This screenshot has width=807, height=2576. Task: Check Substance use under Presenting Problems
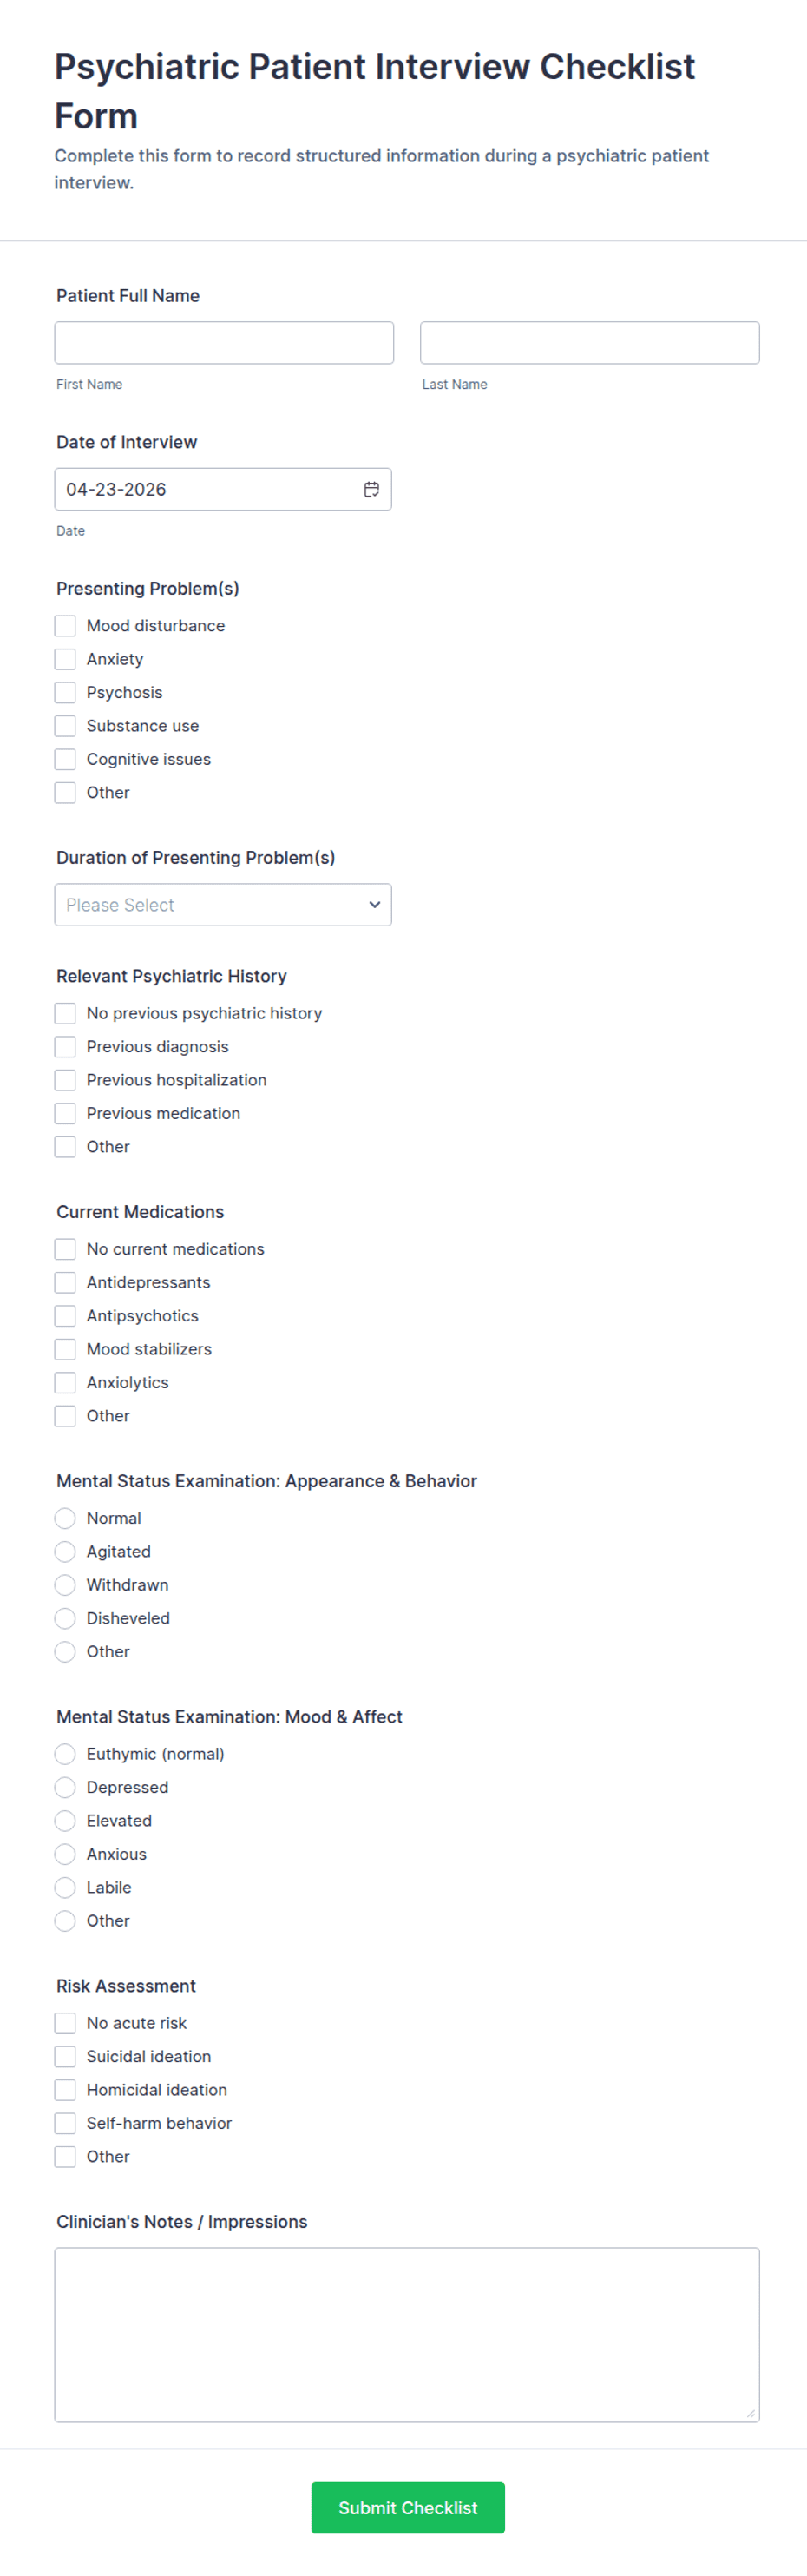[64, 726]
